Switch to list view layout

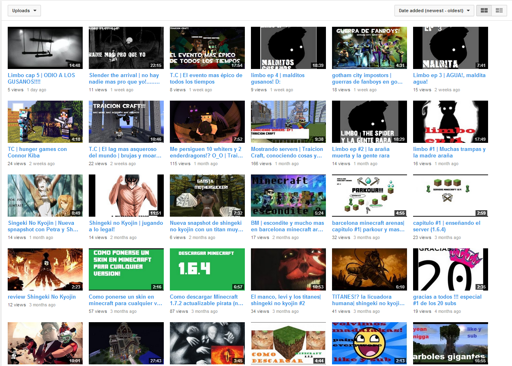[x=499, y=11]
